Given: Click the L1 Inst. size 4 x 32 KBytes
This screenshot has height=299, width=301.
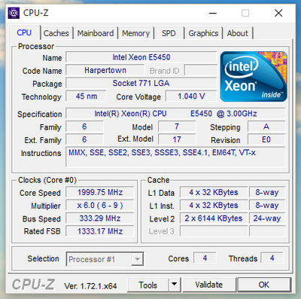Looking at the screenshot, I should pyautogui.click(x=214, y=206).
